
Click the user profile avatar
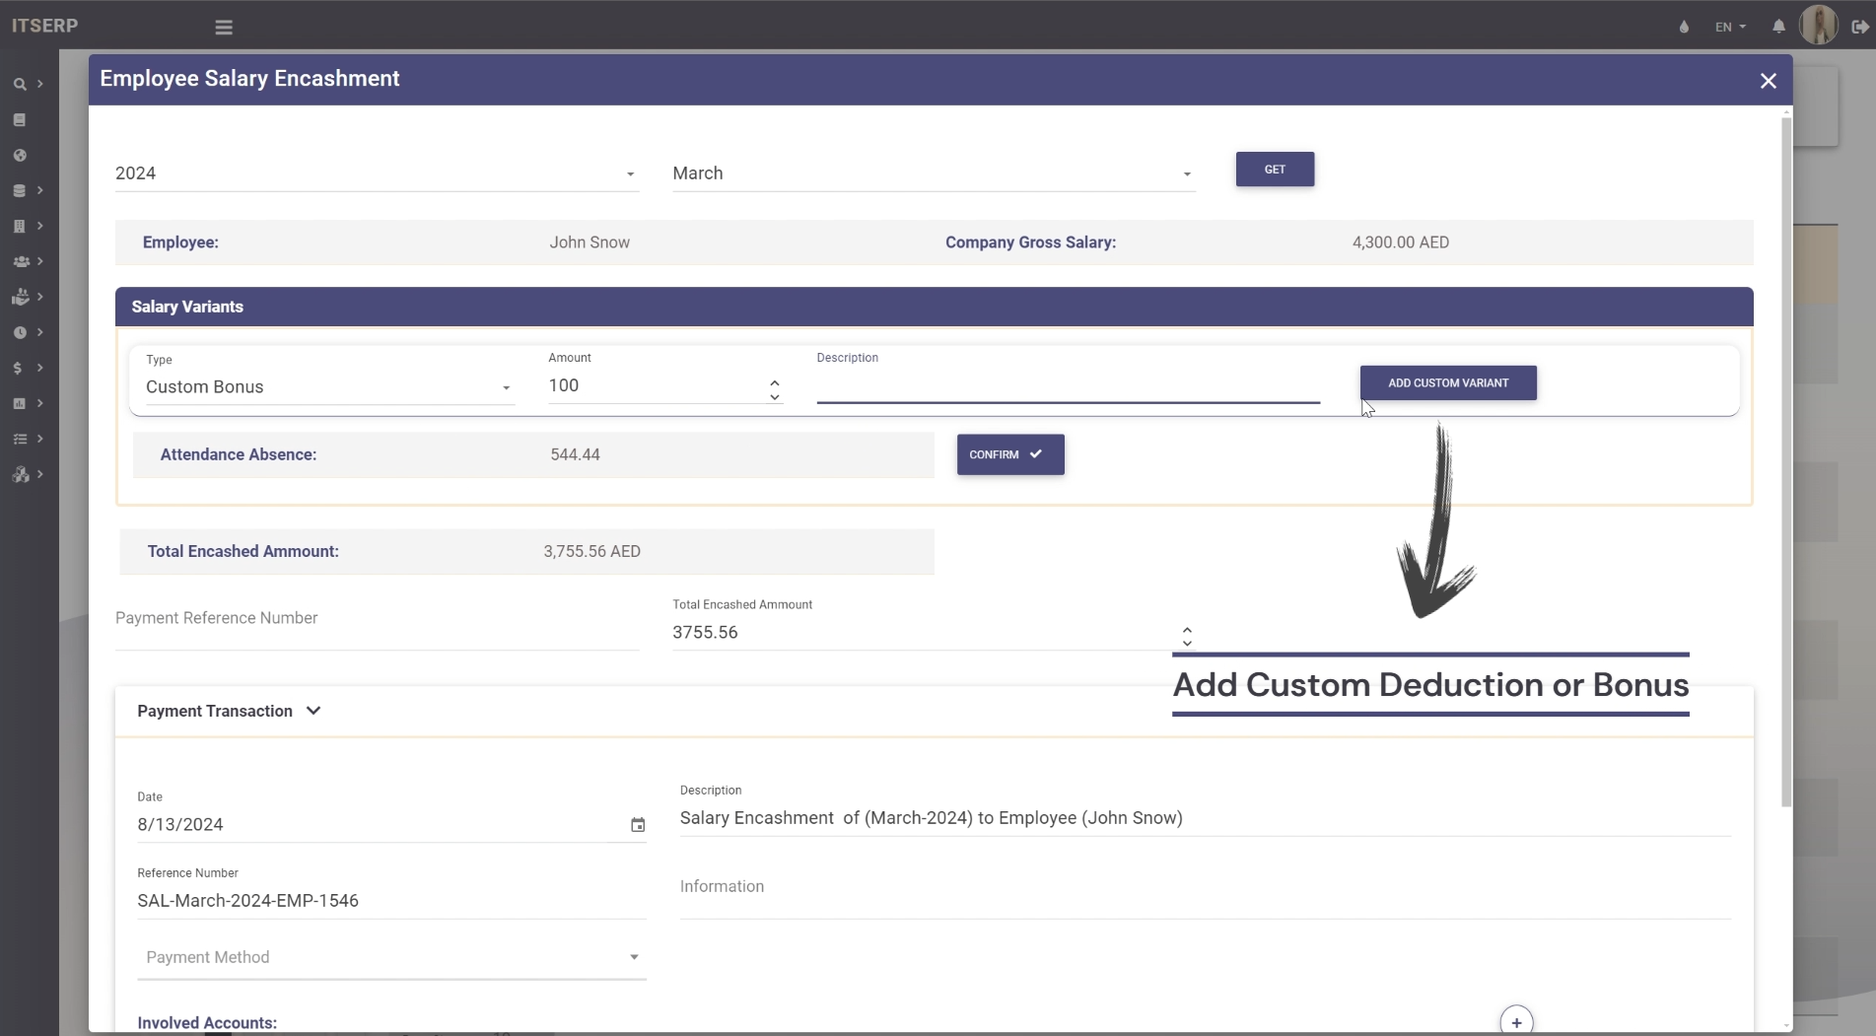[1818, 26]
